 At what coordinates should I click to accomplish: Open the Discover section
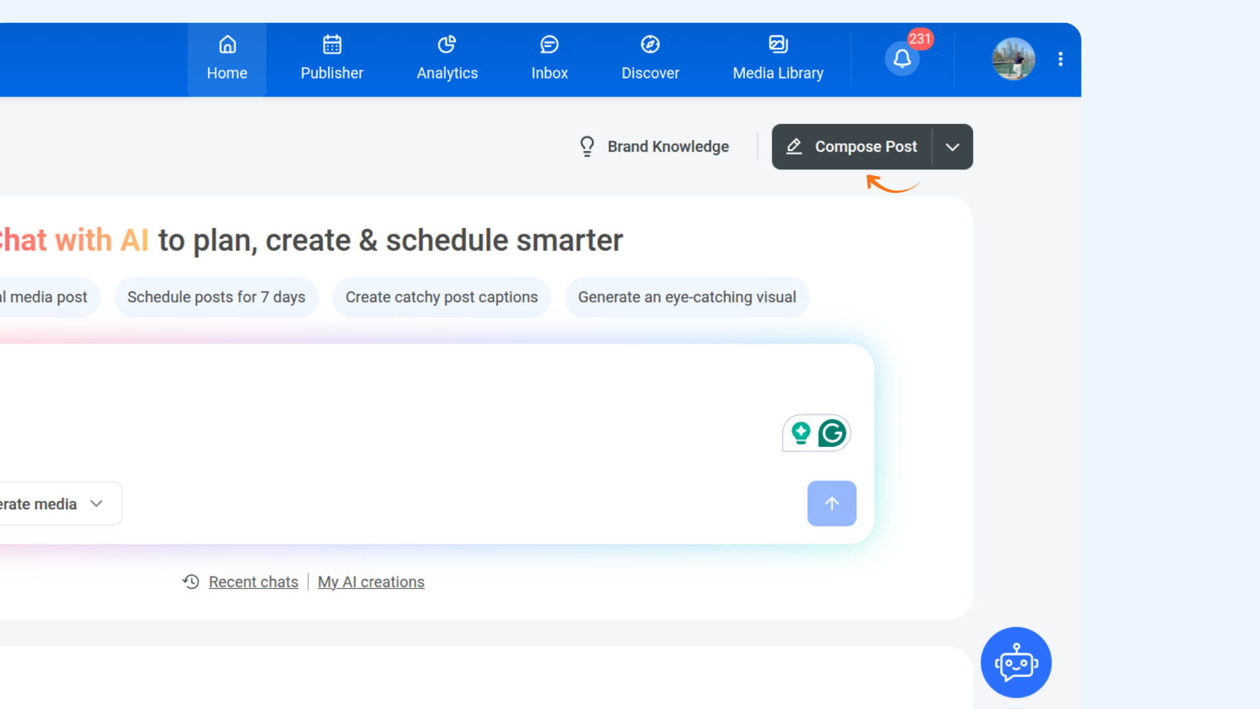point(650,59)
